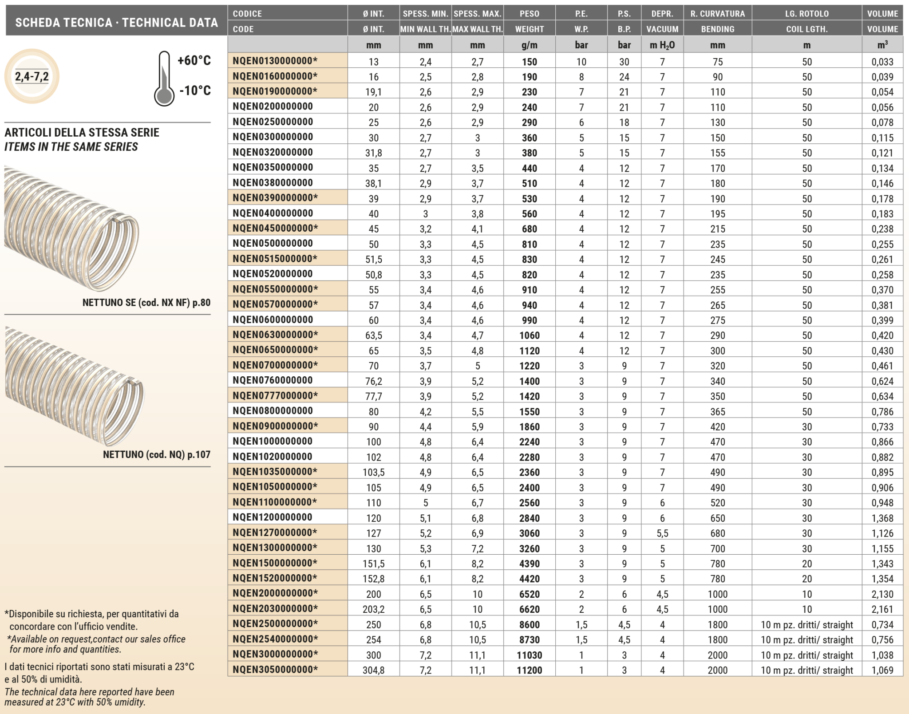Click the weight value 11030

[529, 655]
